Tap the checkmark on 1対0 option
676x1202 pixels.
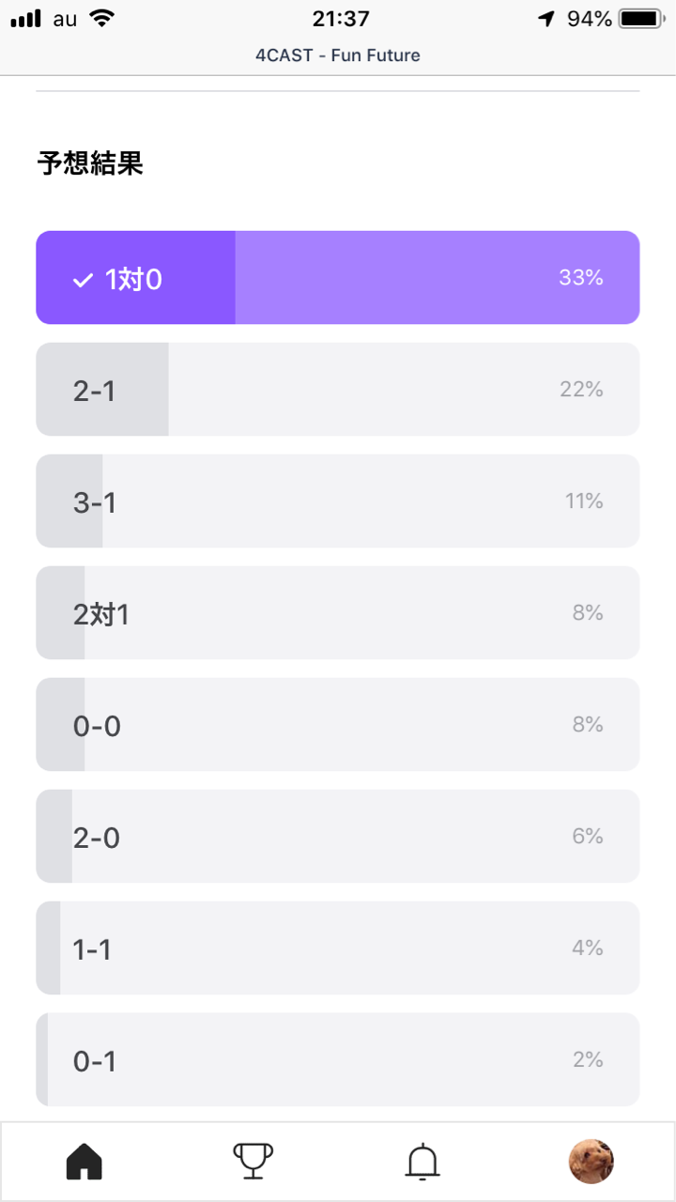84,280
